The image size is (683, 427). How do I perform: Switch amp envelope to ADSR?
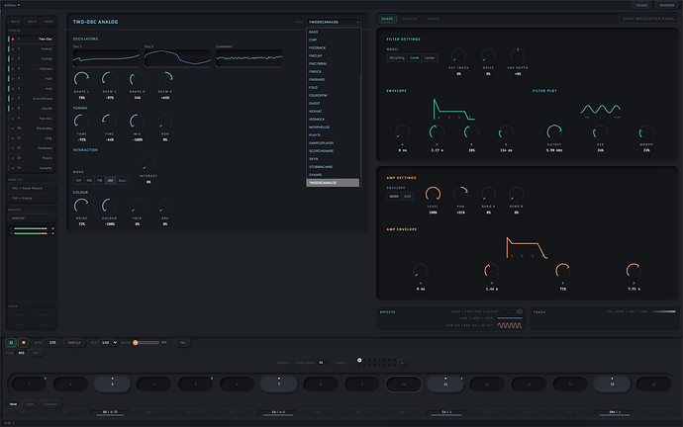pyautogui.click(x=394, y=197)
